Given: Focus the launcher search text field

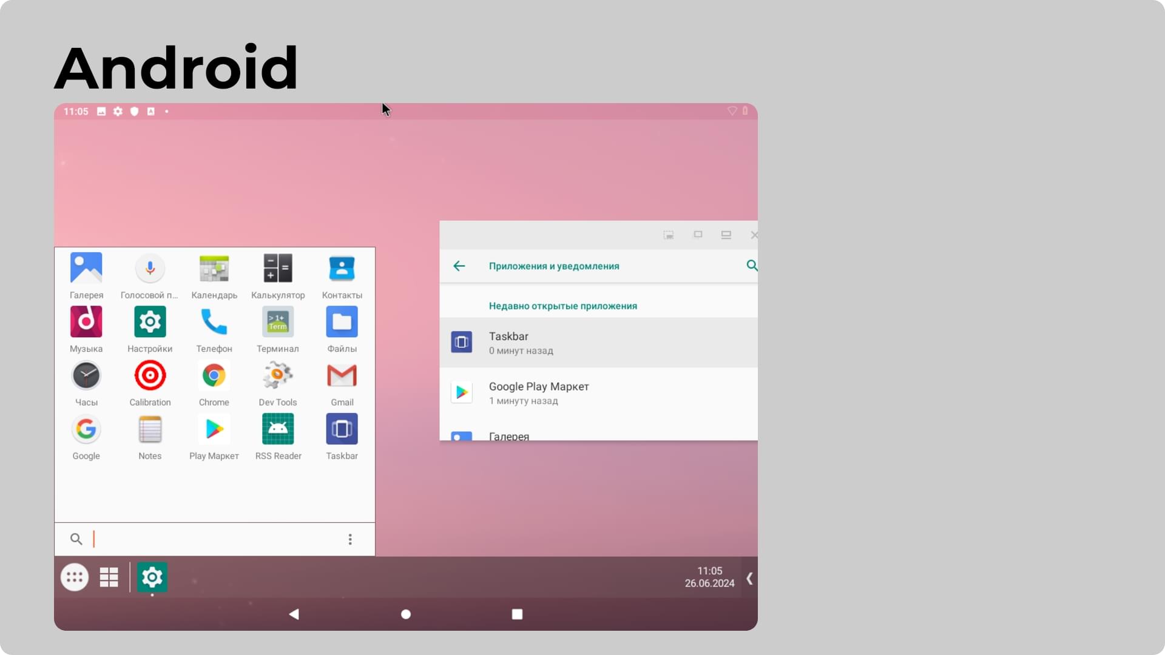Looking at the screenshot, I should [214, 539].
